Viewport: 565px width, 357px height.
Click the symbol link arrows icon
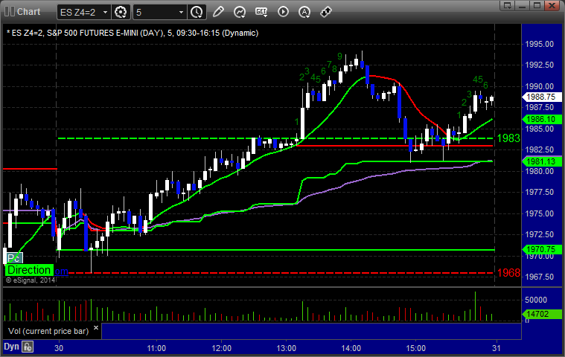coord(326,12)
